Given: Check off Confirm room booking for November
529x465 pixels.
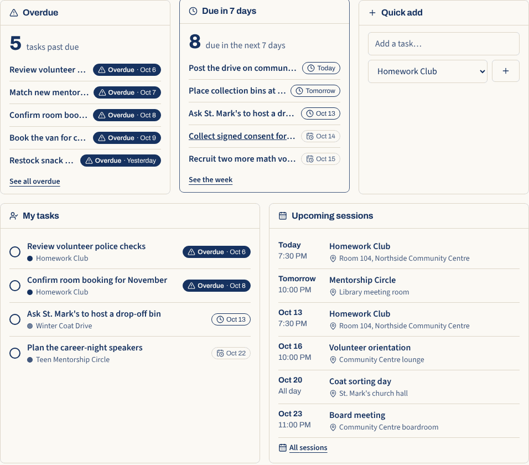Looking at the screenshot, I should coord(15,286).
